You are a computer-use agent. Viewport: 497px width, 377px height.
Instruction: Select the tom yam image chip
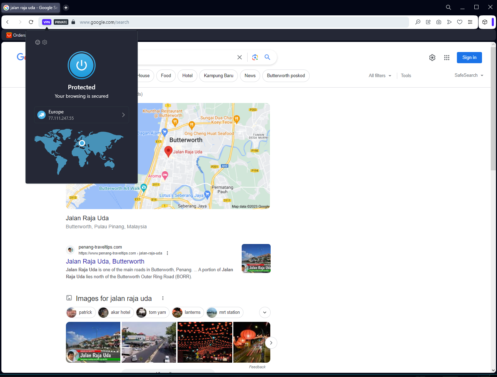(153, 312)
